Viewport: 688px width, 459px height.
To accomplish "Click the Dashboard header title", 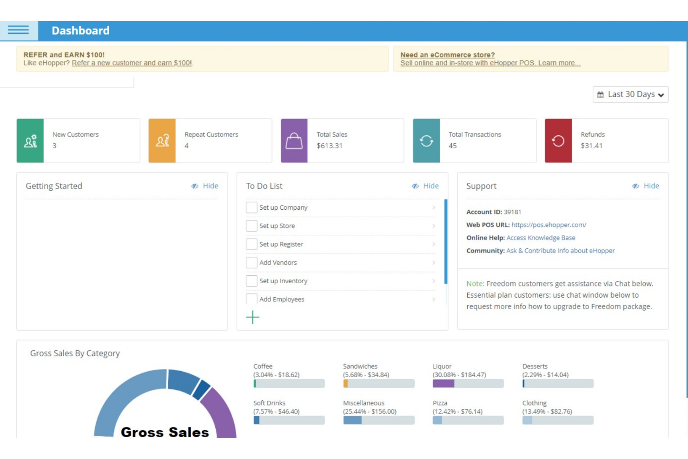I will tap(80, 31).
